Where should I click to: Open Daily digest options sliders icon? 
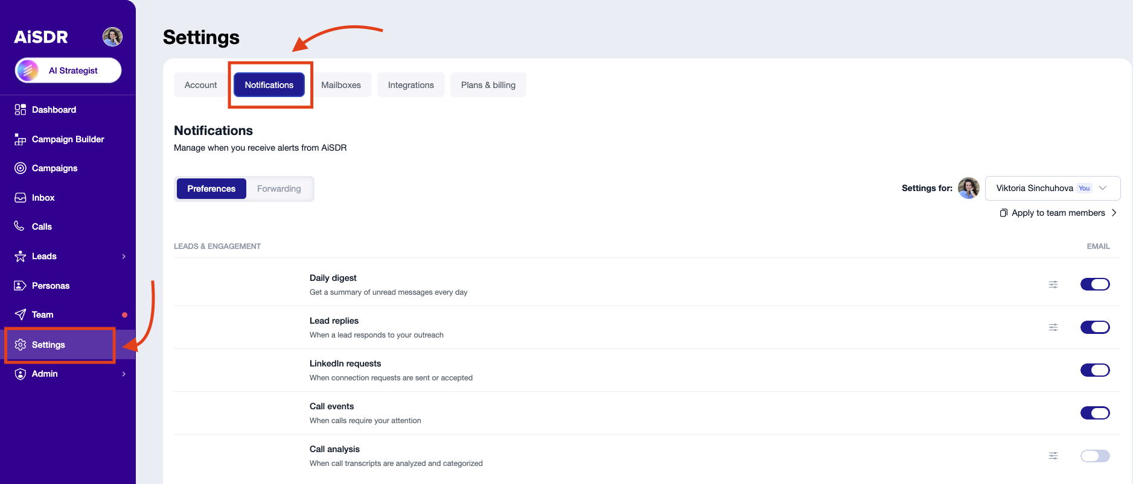click(1053, 284)
